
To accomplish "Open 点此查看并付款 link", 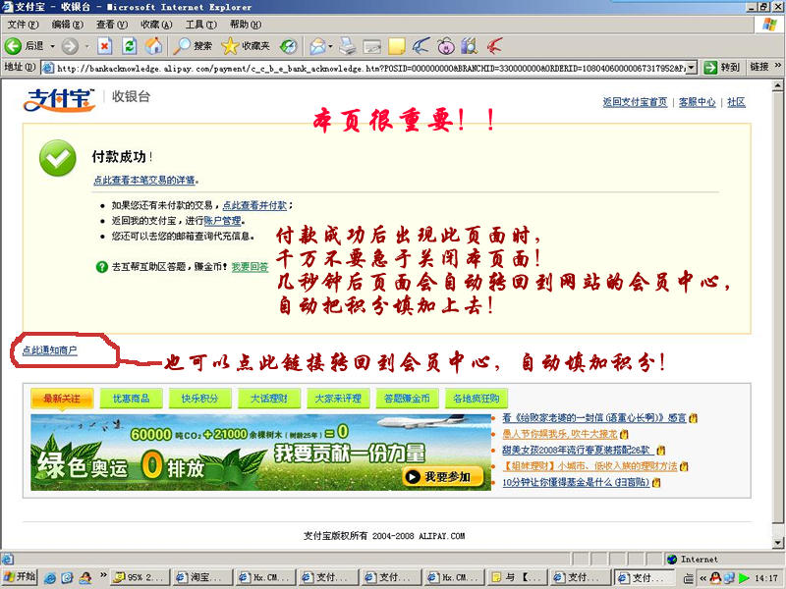I will pos(254,205).
